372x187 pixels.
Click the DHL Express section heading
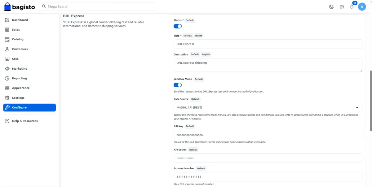tap(74, 16)
